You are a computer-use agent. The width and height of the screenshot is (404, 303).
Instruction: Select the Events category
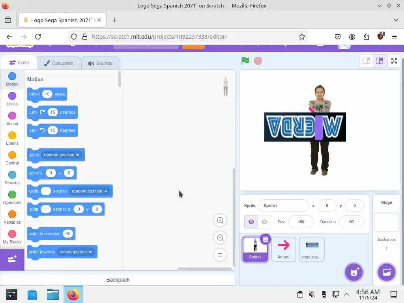pyautogui.click(x=12, y=138)
